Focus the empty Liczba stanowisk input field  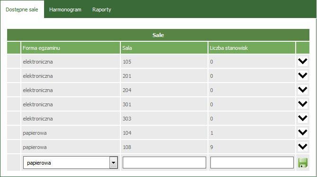click(252, 163)
